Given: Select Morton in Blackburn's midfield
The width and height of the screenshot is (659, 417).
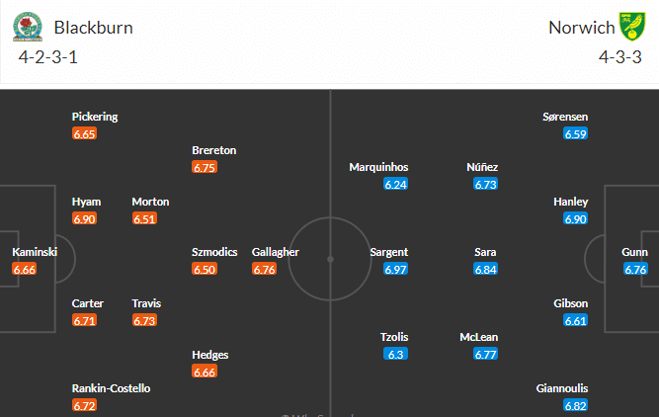Looking at the screenshot, I should click(150, 202).
